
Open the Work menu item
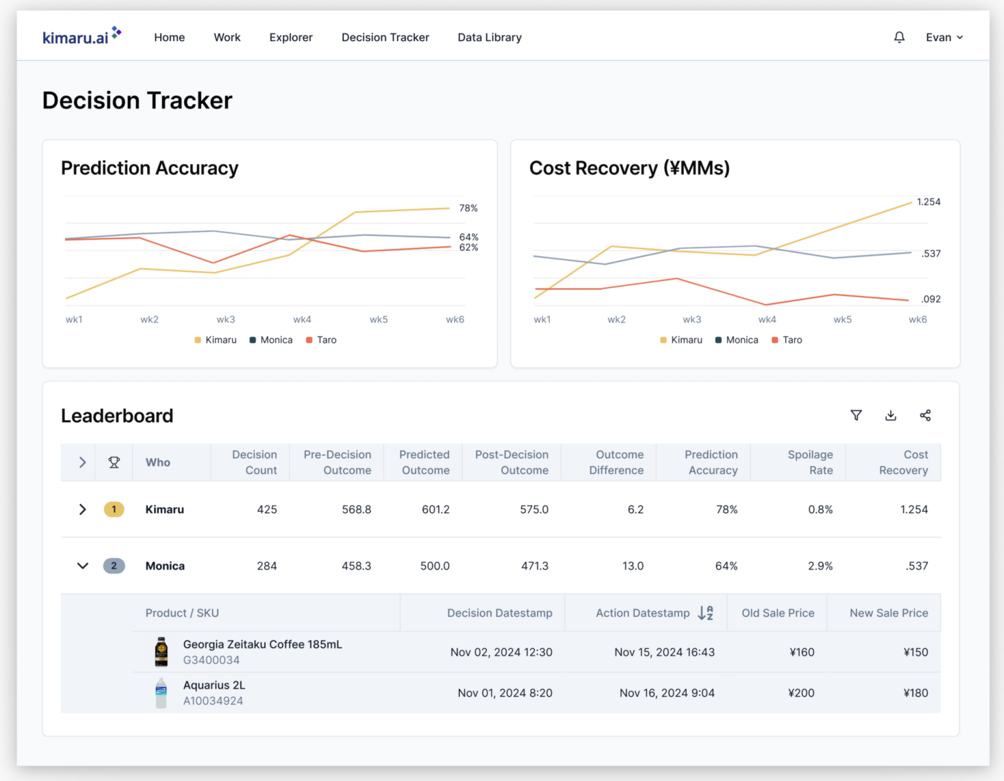[227, 37]
